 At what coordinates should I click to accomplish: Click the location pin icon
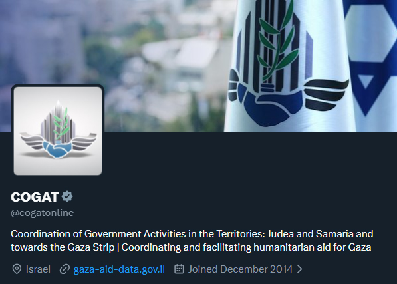[17, 269]
